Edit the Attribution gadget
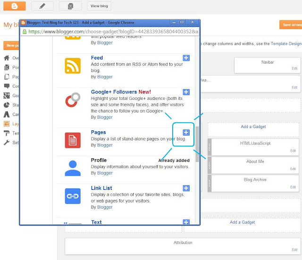This screenshot has height=260, width=302. [x=294, y=250]
